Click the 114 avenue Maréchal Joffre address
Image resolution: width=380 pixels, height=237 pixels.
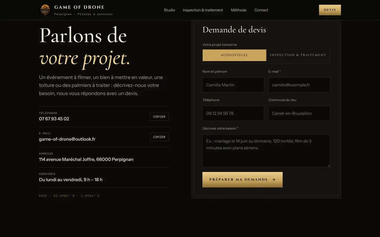tap(86, 159)
